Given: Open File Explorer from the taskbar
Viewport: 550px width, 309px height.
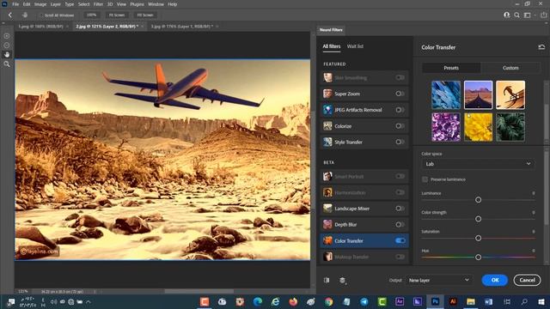Looking at the screenshot, I should tap(471, 301).
